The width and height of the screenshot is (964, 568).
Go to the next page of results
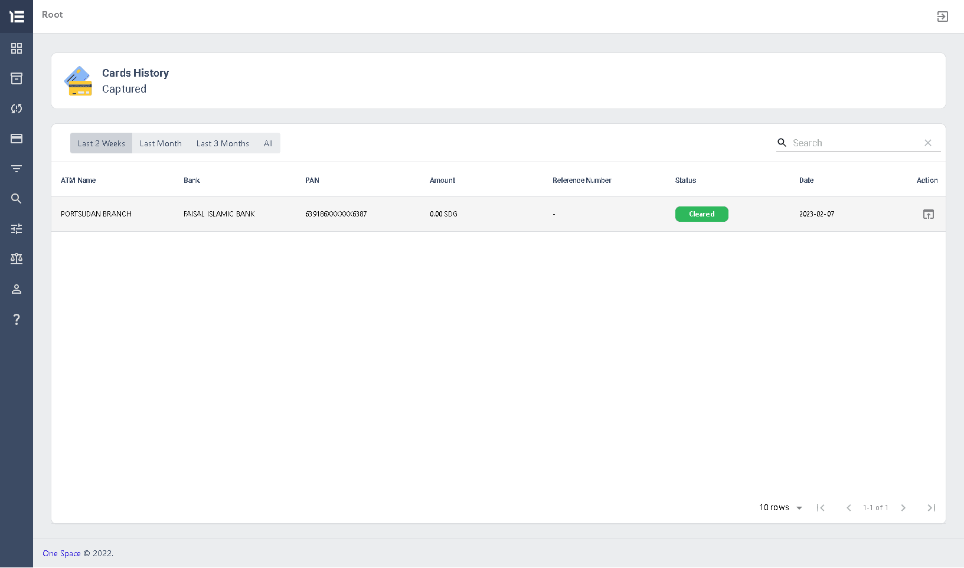[x=903, y=507]
